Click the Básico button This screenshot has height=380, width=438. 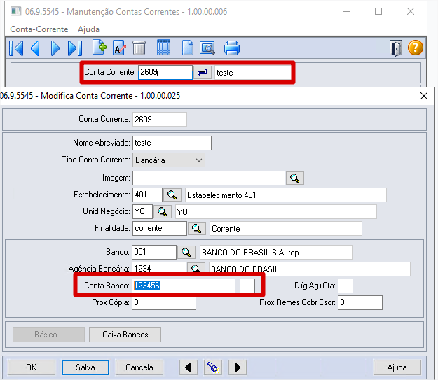48,335
